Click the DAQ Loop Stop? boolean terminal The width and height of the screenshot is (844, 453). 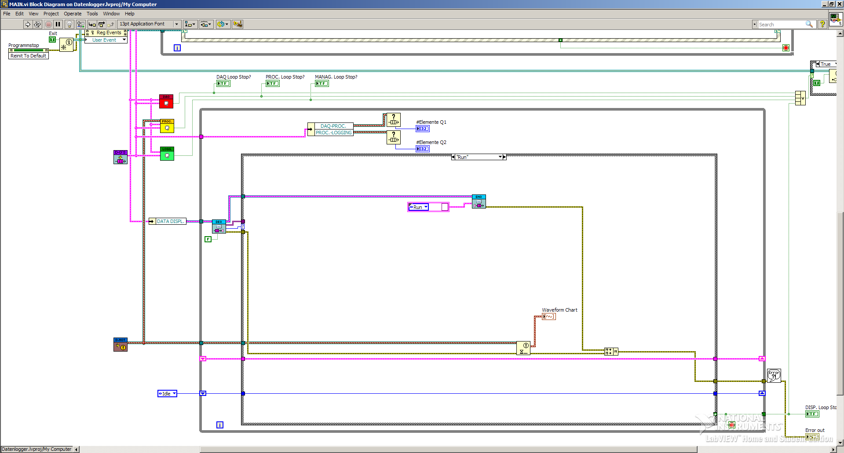(223, 83)
